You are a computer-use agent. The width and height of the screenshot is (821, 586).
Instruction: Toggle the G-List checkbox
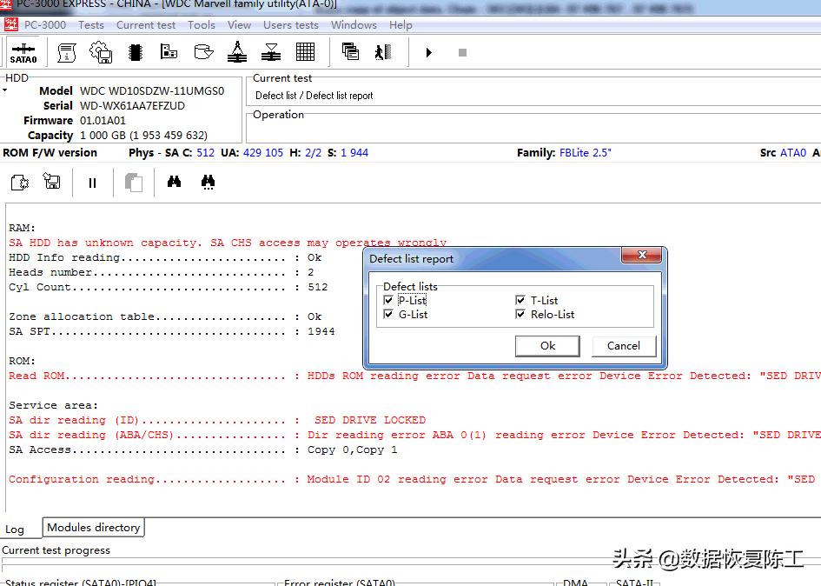tap(388, 315)
